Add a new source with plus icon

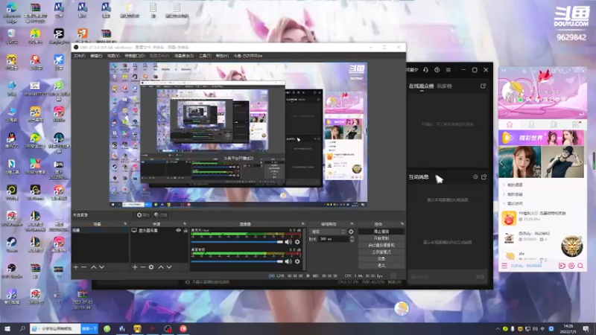pos(135,267)
